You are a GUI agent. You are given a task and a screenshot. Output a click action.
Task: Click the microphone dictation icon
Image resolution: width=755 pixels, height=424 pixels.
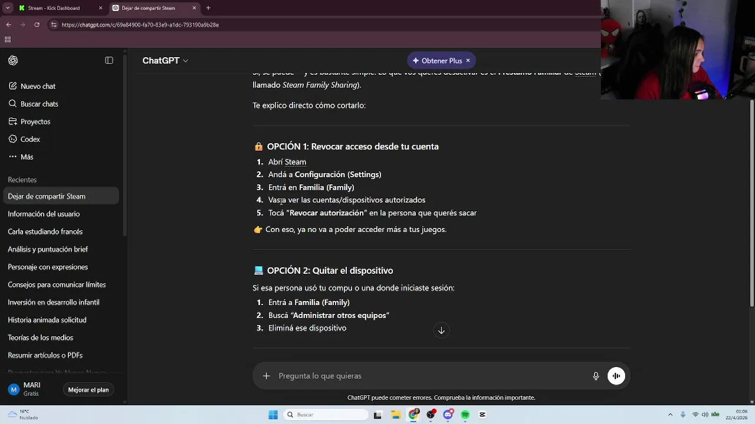pyautogui.click(x=596, y=376)
